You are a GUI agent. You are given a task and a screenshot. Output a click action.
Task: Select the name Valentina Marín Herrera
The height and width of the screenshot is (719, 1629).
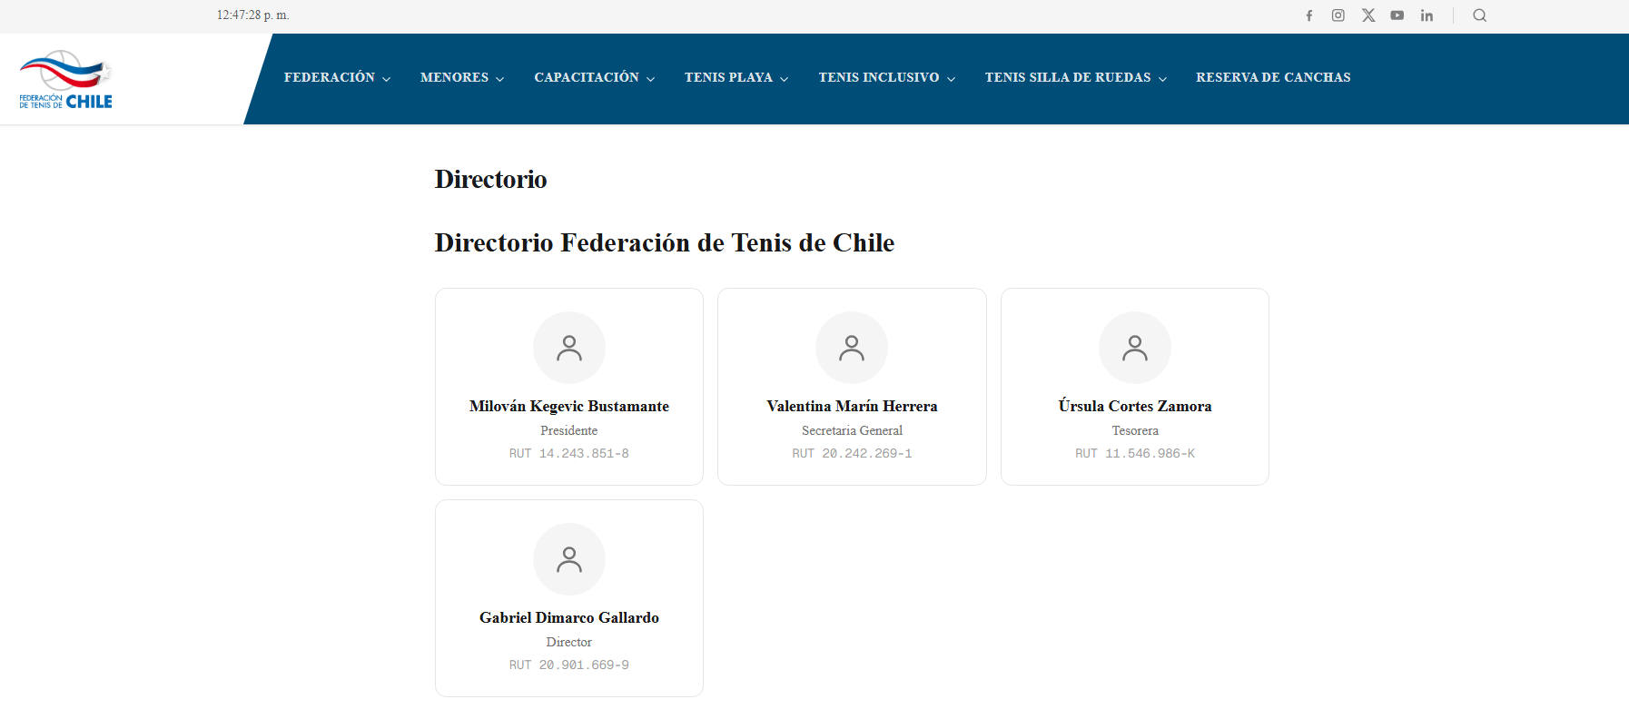pos(852,406)
